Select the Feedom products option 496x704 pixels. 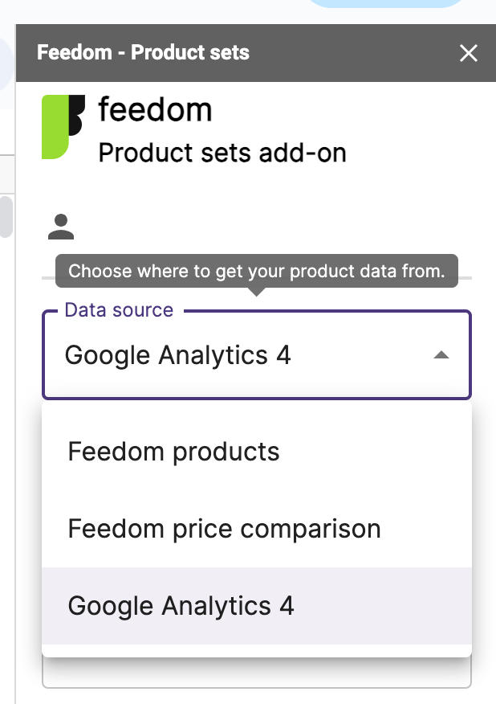coord(257,451)
